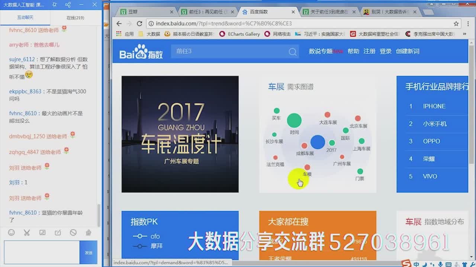476x267 pixels.
Task: Click the 登录 login link
Action: [x=386, y=51]
